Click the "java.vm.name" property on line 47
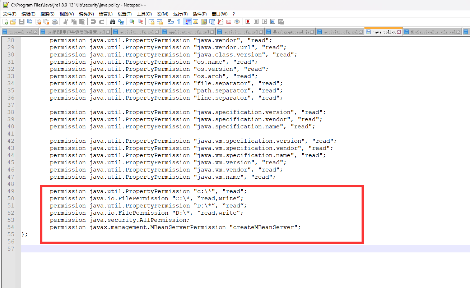 pos(220,177)
